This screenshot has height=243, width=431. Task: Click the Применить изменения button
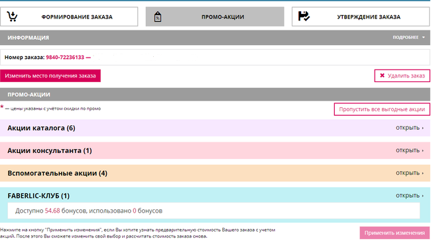click(x=395, y=233)
